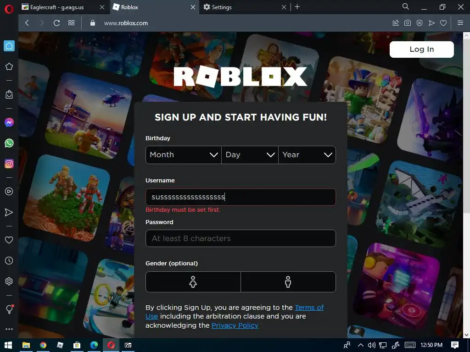Open the volume speaker tray icon
This screenshot has height=352, width=470.
[x=372, y=345]
